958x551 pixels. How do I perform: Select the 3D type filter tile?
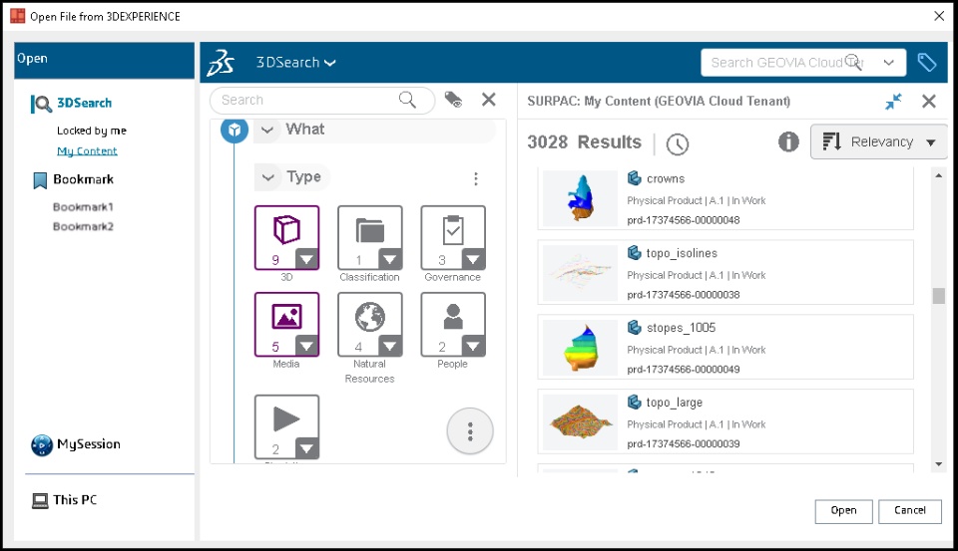pyautogui.click(x=286, y=237)
